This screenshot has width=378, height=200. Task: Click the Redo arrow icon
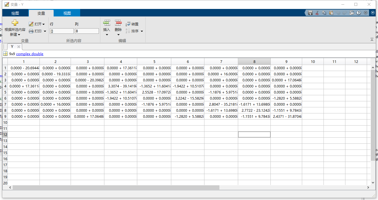[x=345, y=13]
